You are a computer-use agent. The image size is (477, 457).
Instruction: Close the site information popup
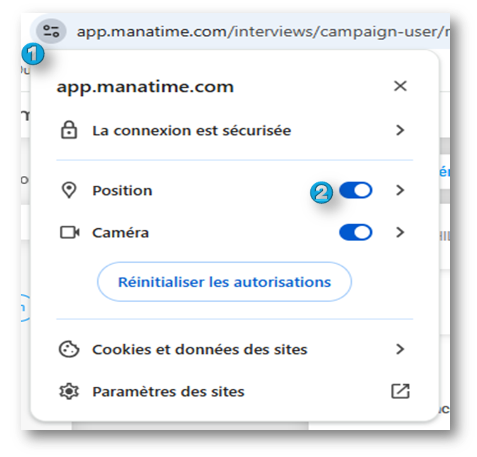(400, 86)
